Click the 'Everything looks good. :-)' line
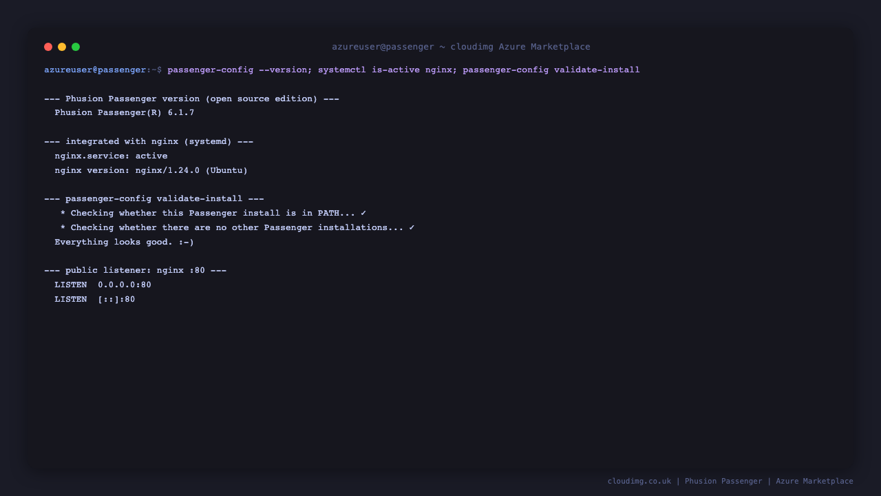Screen dimensions: 881x496 tap(125, 242)
